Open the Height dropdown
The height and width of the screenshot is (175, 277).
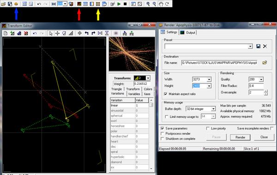[x=209, y=86]
